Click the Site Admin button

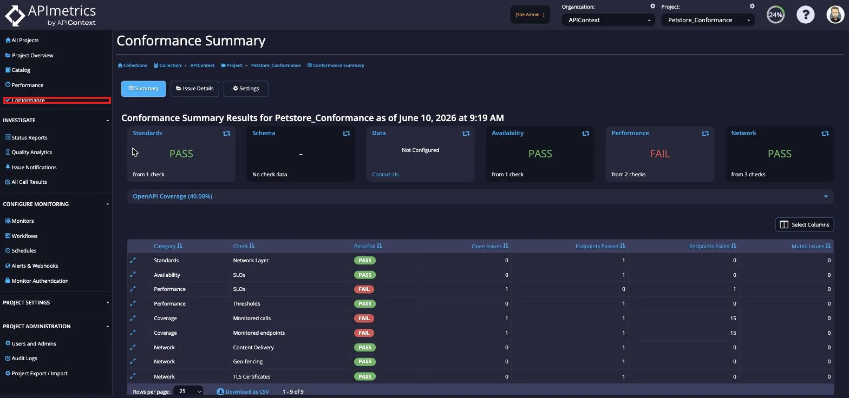[530, 15]
